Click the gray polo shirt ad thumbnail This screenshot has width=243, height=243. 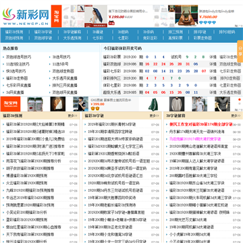pos(222,104)
